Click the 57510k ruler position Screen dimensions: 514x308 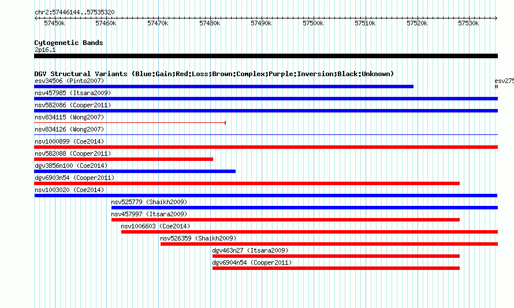(x=365, y=23)
